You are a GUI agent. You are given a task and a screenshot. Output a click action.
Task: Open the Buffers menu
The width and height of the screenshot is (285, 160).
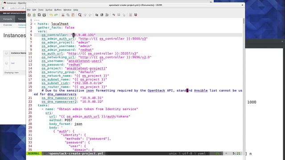58,10
